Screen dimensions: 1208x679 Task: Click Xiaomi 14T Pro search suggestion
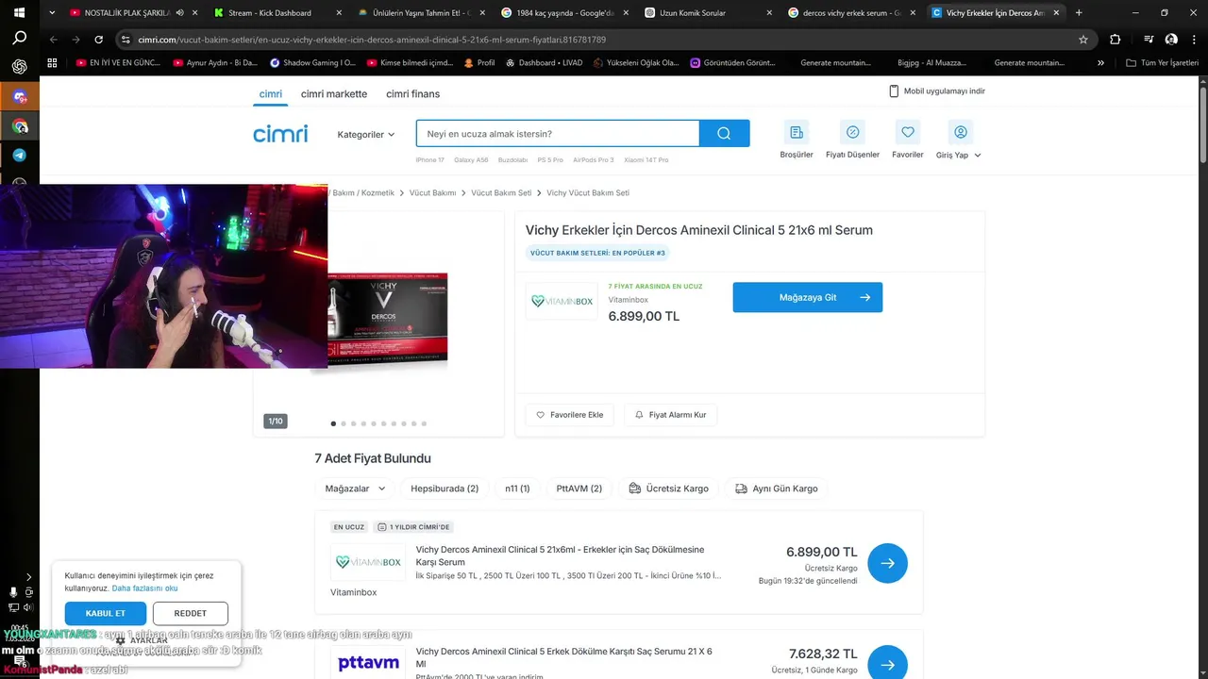tap(646, 160)
